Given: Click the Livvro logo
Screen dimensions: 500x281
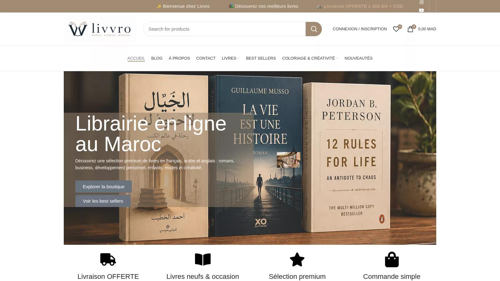Looking at the screenshot, I should coord(100,29).
